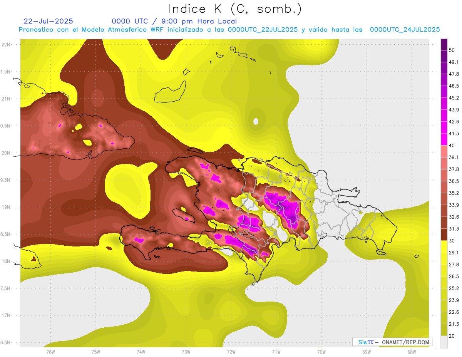
Task: Click the date text "22-Jul-2025"
Action: pos(49,21)
